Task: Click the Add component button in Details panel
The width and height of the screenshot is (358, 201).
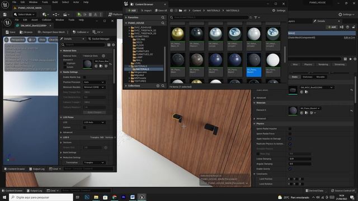Action: click(332, 27)
